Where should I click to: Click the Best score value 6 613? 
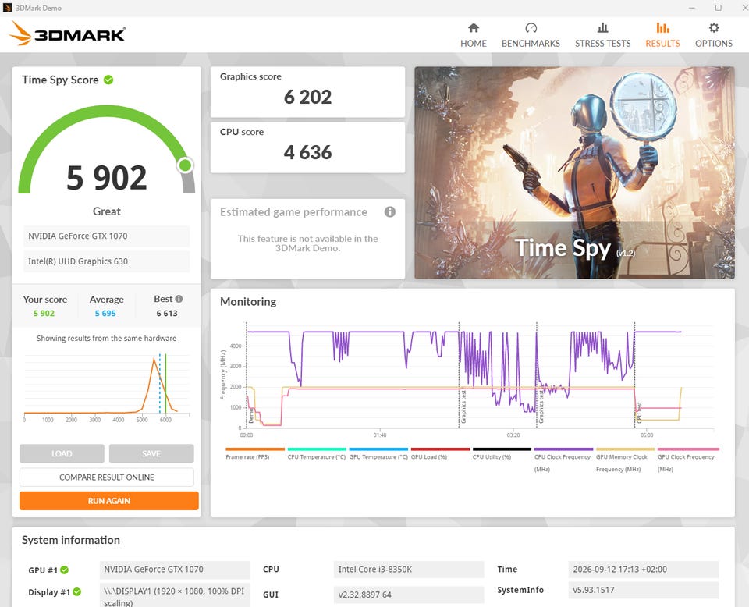[x=167, y=314]
